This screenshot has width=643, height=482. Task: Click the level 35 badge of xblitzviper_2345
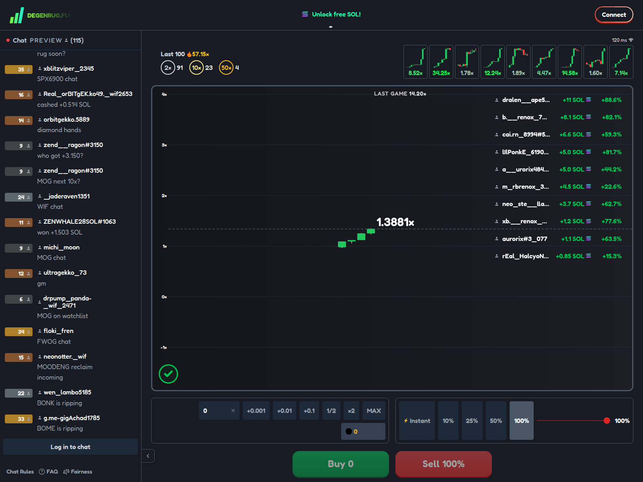tap(18, 69)
